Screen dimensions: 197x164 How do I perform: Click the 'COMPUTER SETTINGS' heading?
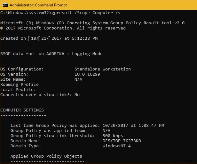coord(22,110)
